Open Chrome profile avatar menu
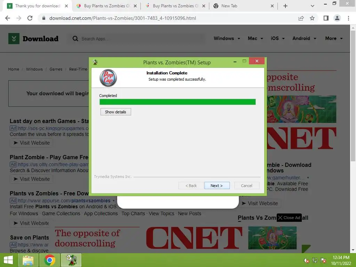 [337, 18]
